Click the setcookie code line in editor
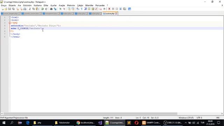 (x=36, y=26)
